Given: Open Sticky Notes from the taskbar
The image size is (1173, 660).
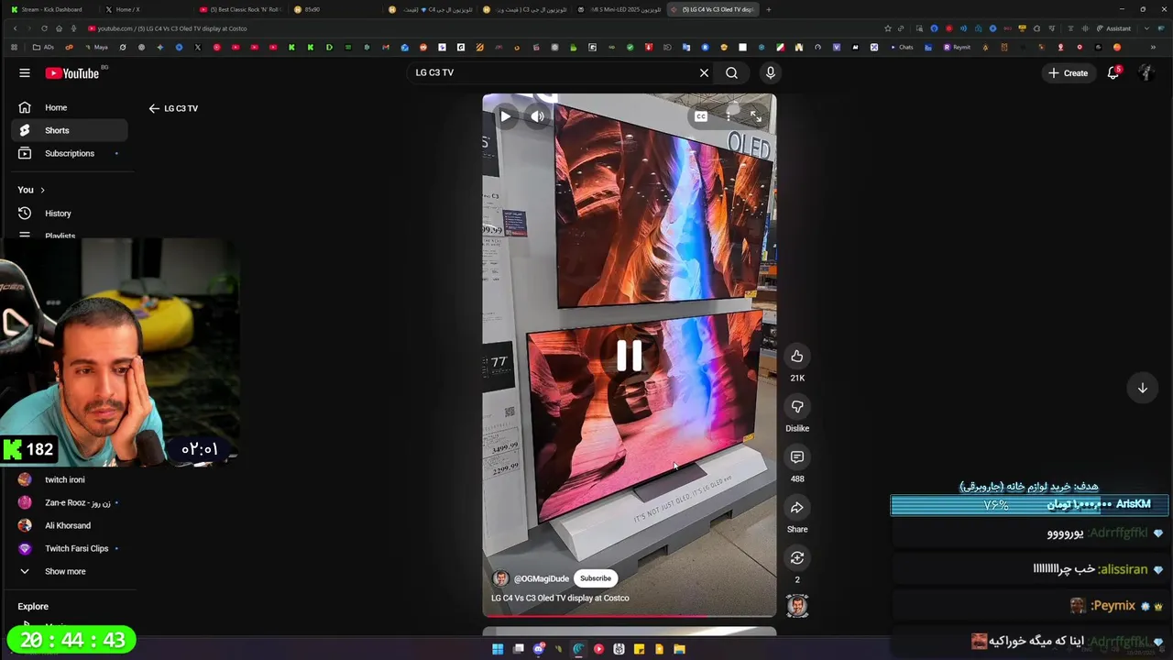Looking at the screenshot, I should click(x=639, y=649).
